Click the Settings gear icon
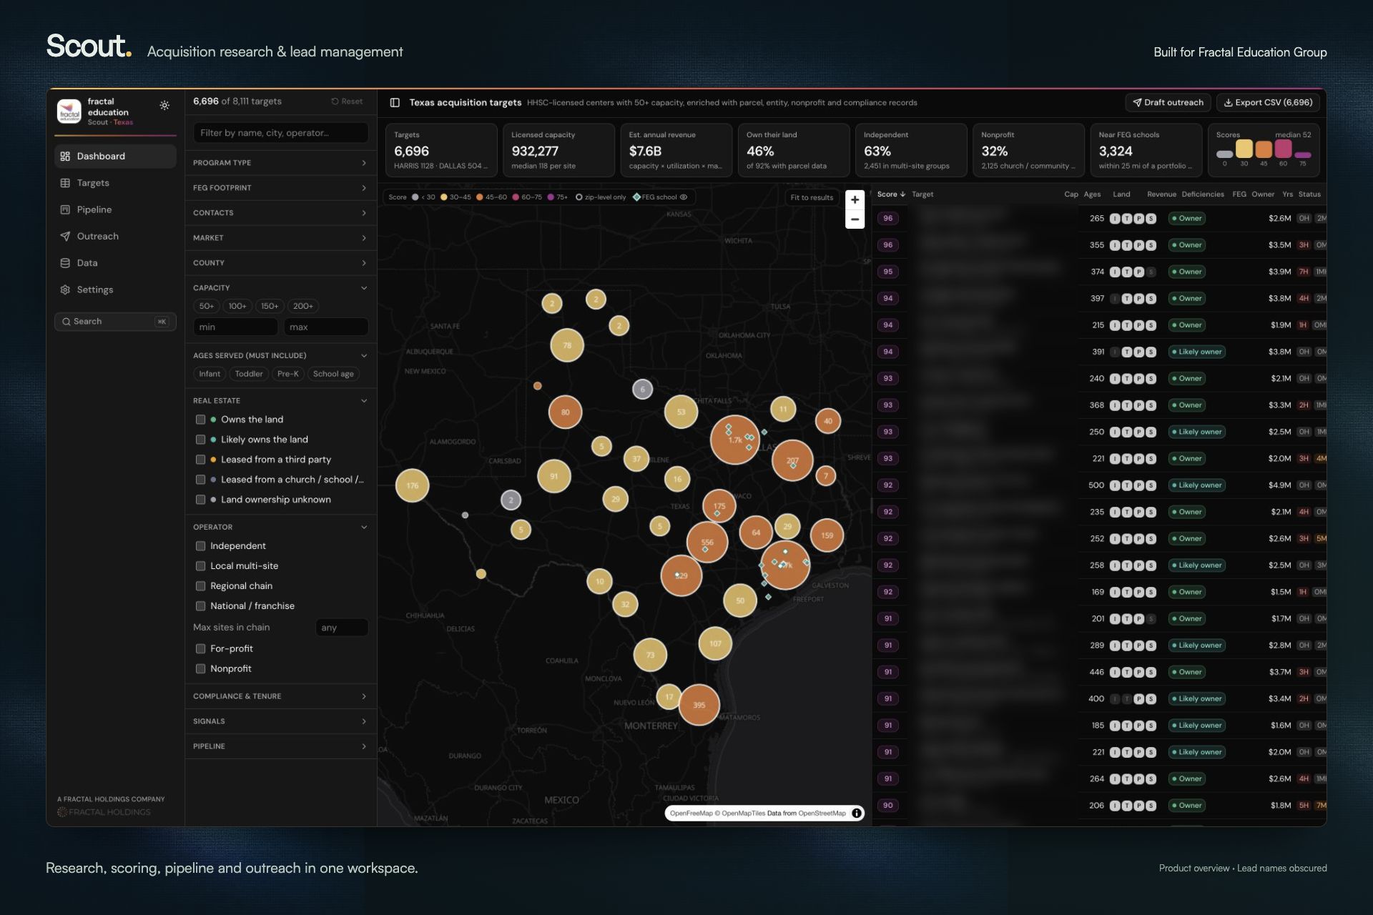This screenshot has height=915, width=1373. 65,290
